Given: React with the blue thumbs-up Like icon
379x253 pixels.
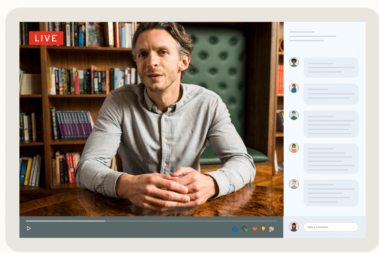Looking at the screenshot, I should coord(235,229).
